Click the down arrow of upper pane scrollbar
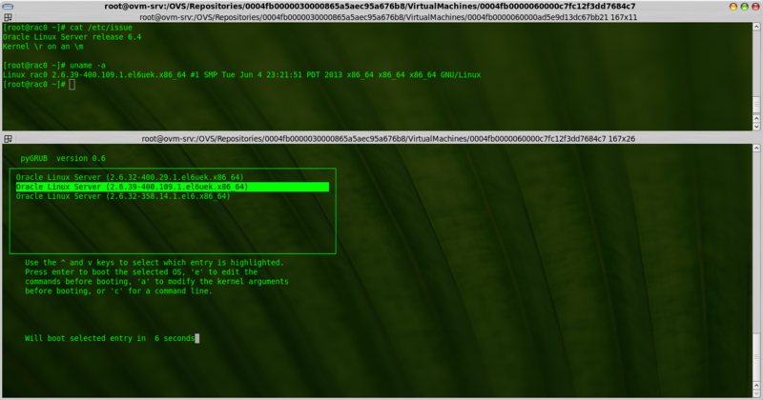The width and height of the screenshot is (763, 400). point(756,127)
